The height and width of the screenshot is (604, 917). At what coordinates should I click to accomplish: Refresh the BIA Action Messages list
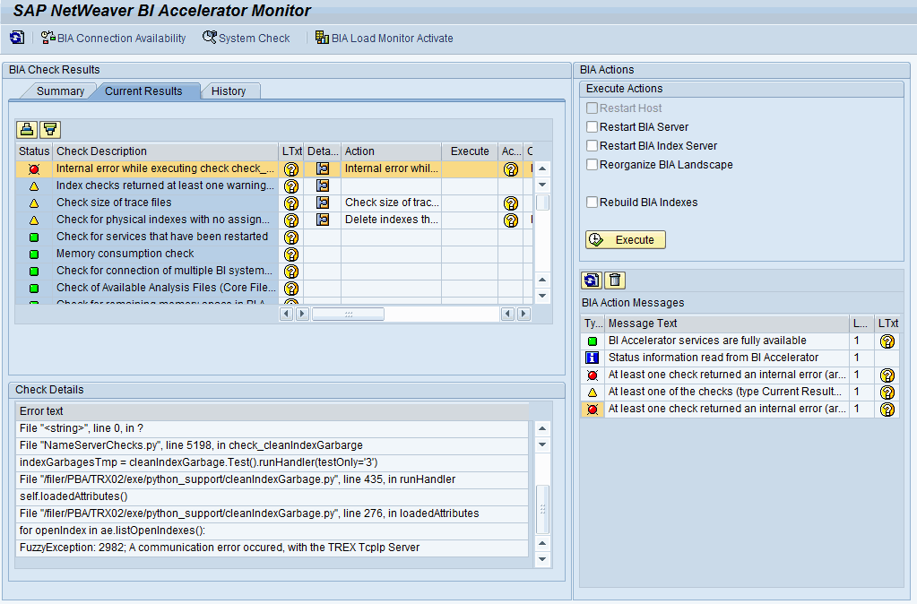(592, 280)
